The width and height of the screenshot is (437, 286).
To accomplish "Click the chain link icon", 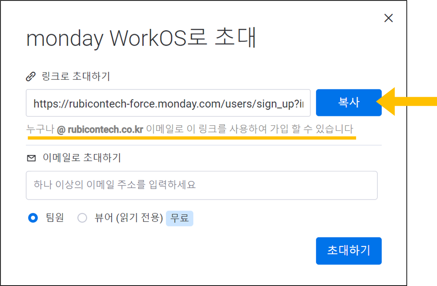I will coord(31,77).
